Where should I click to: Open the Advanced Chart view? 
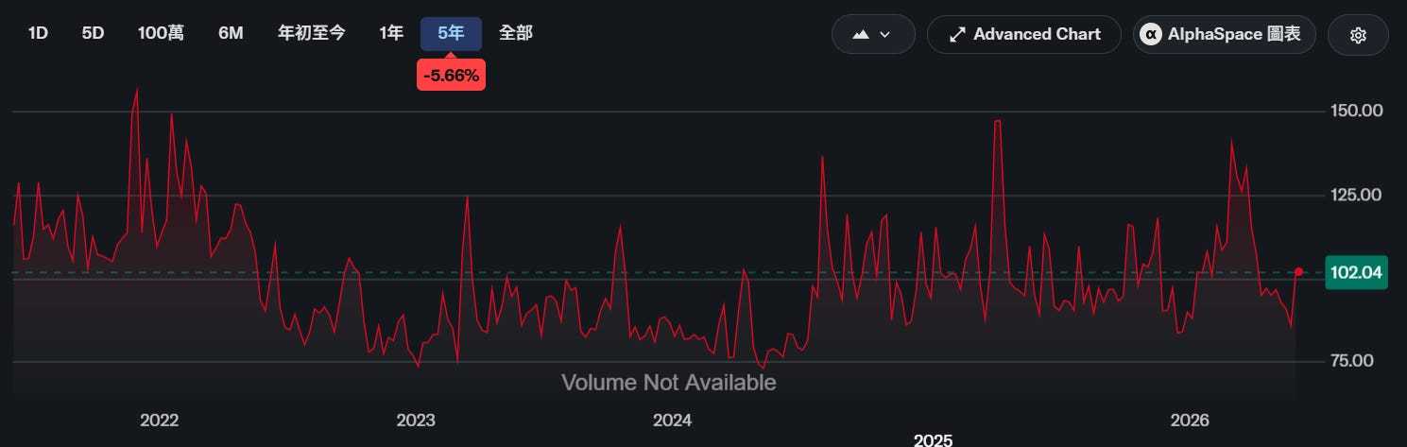point(1024,34)
